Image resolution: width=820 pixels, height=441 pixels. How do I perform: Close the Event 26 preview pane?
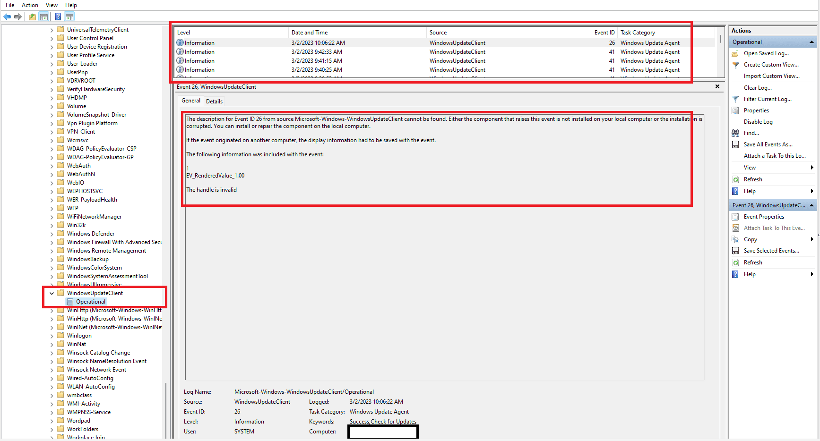717,86
